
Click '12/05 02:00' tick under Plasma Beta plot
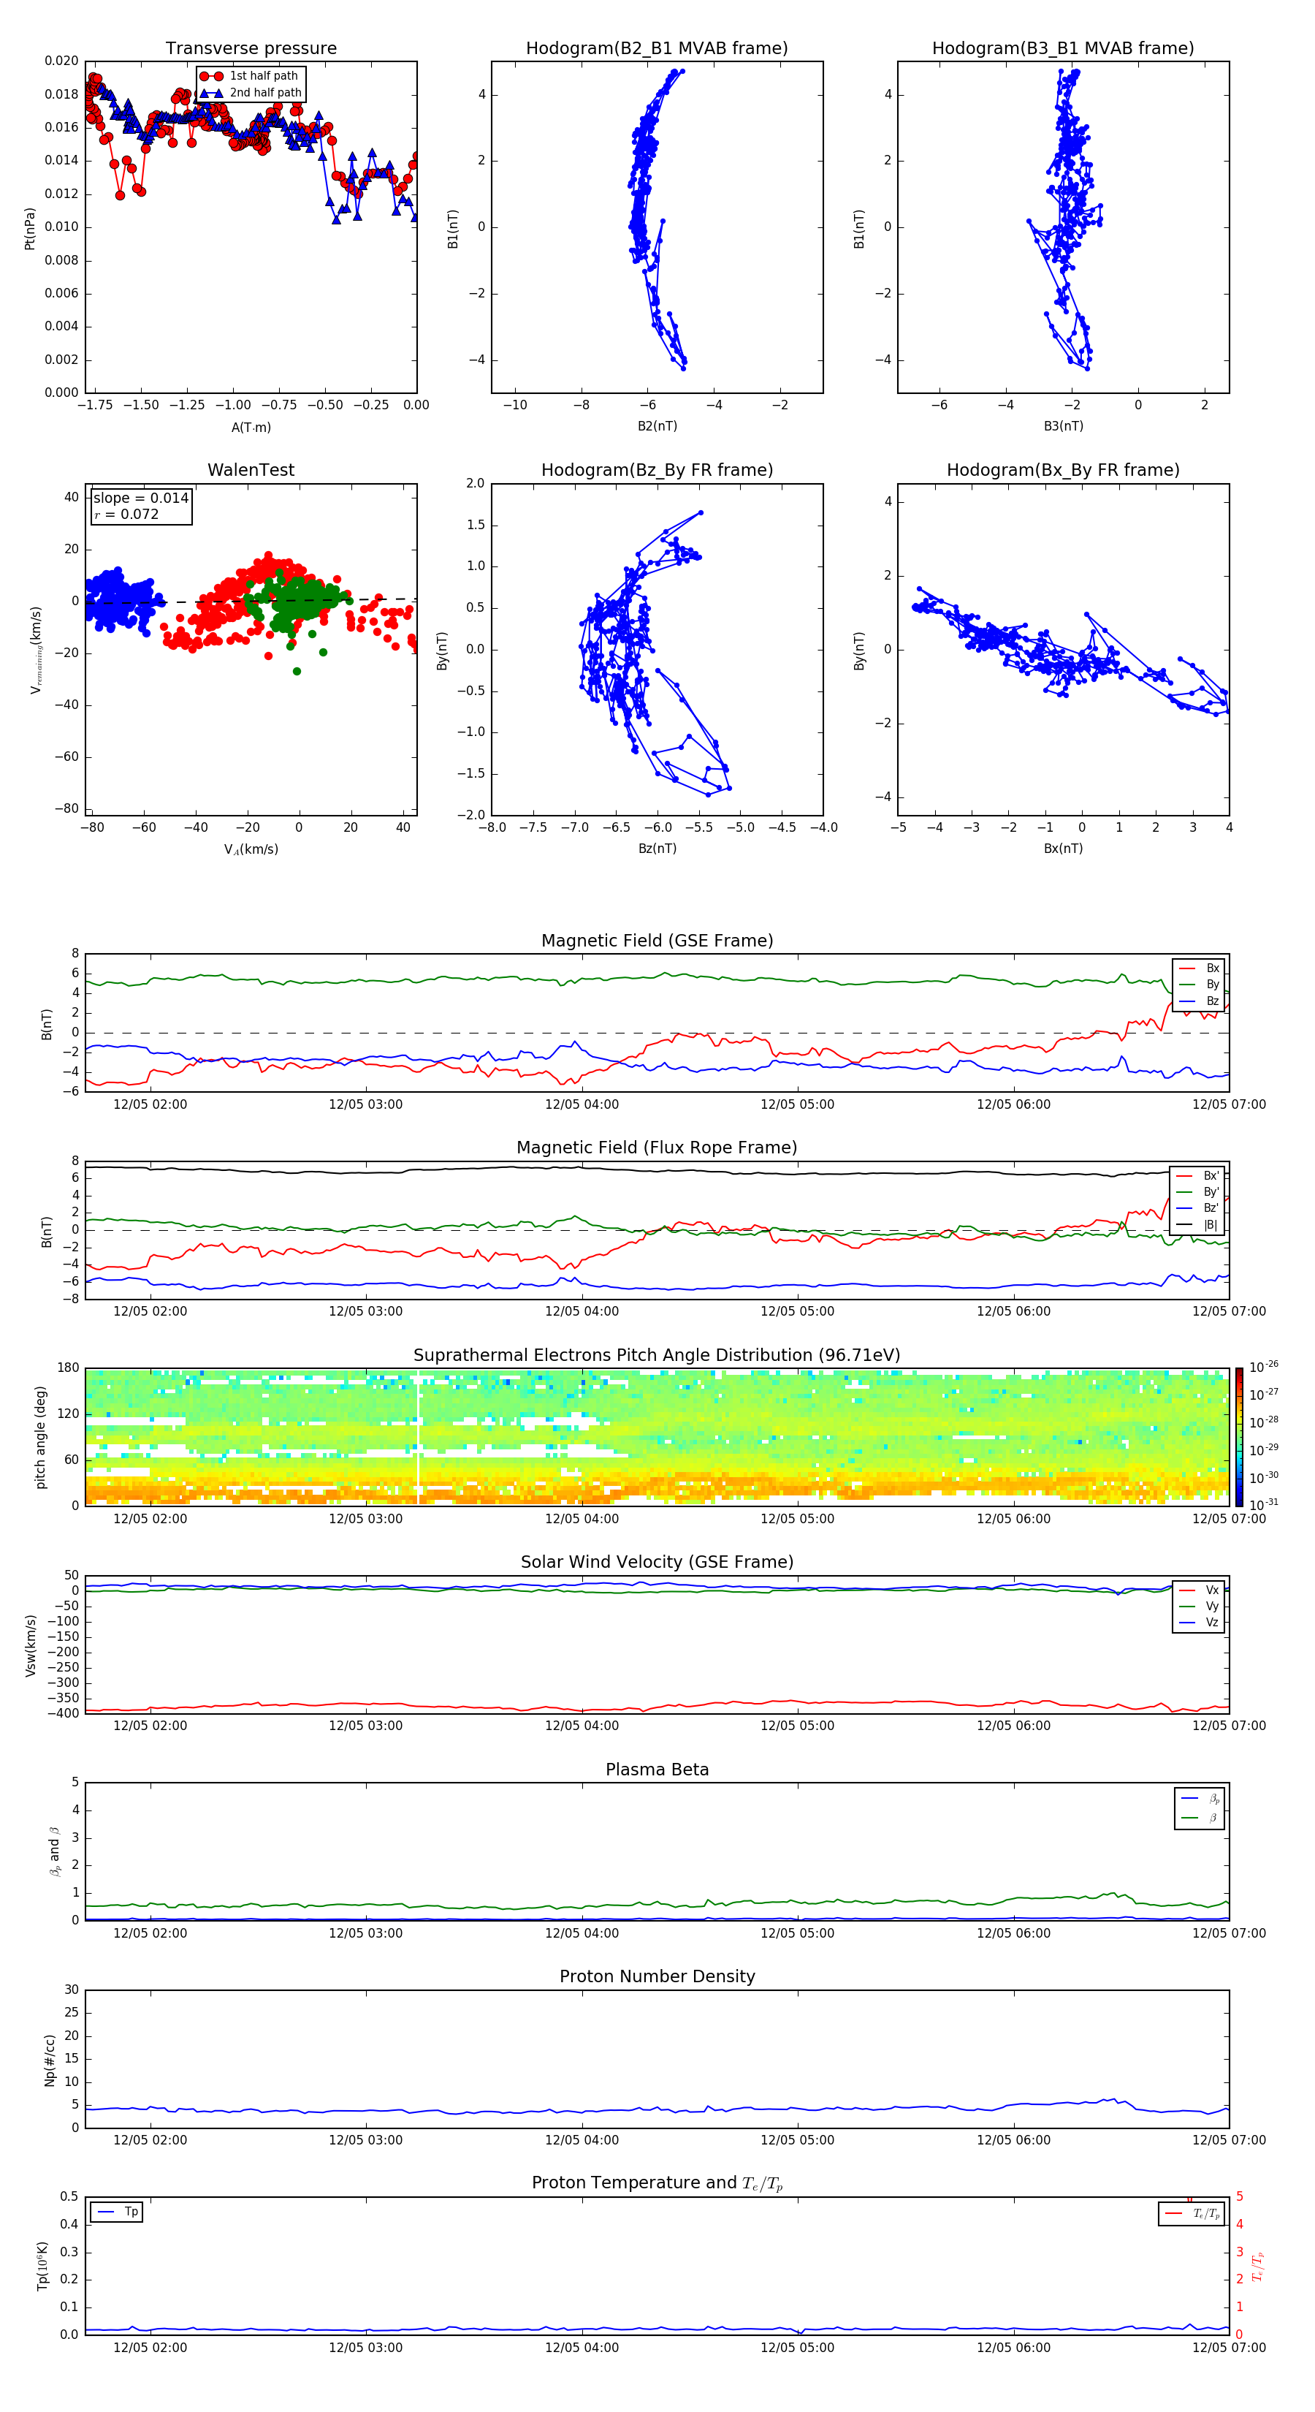tap(150, 1933)
